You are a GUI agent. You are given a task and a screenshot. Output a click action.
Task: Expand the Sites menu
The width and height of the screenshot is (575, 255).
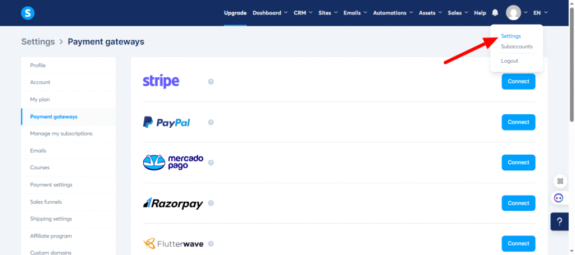tap(328, 13)
